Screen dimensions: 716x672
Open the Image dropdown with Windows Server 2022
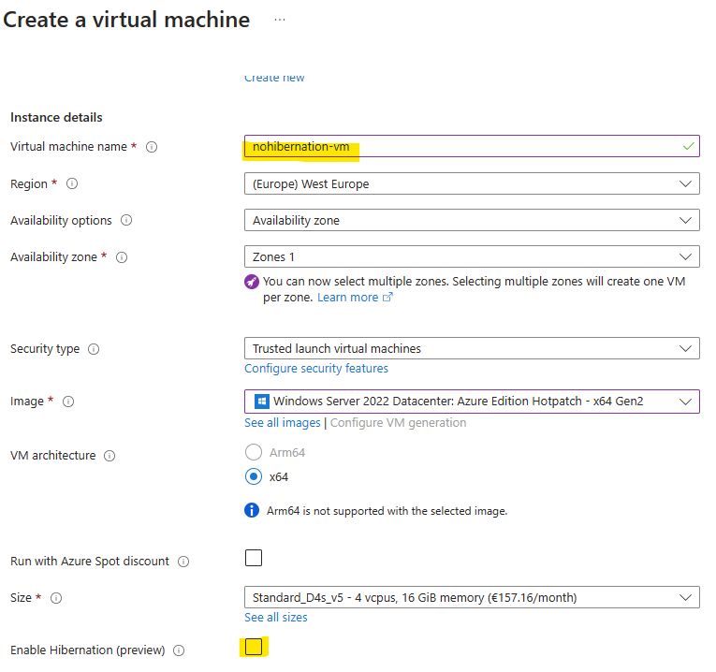(x=472, y=402)
